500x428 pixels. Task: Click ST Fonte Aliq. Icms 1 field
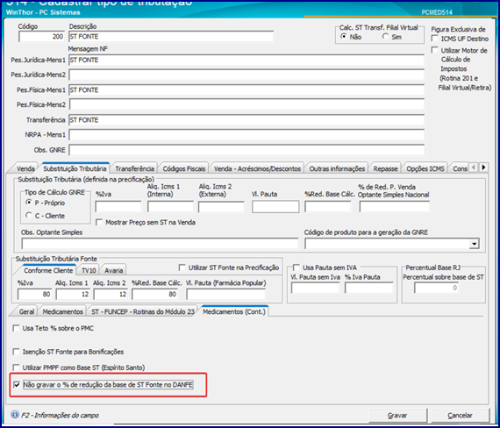point(73,294)
